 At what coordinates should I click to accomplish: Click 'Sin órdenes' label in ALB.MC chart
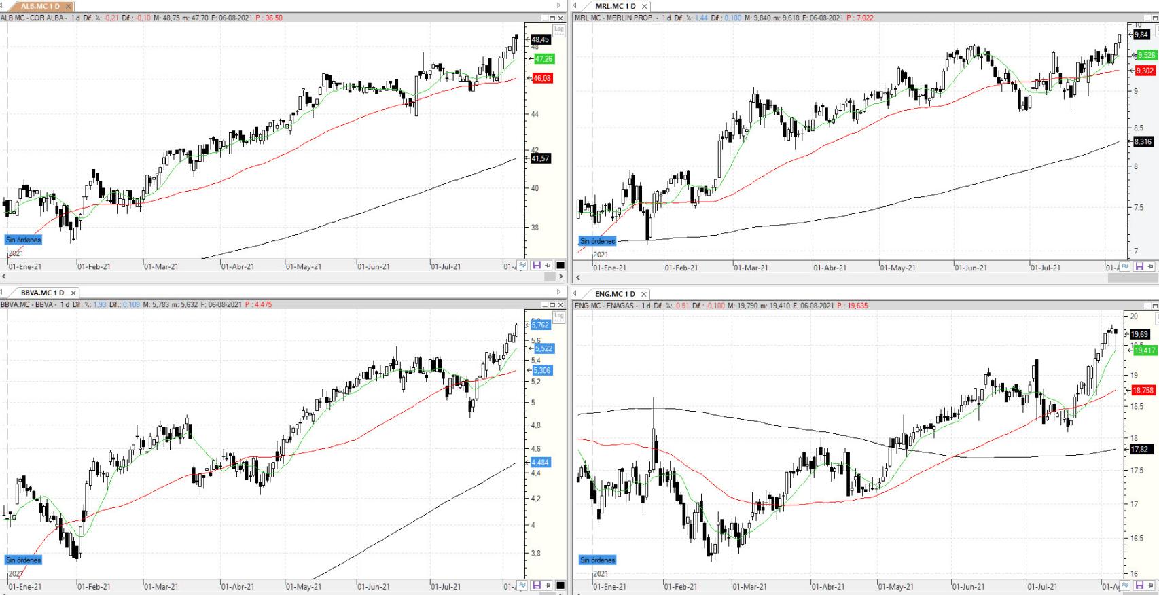click(x=24, y=240)
